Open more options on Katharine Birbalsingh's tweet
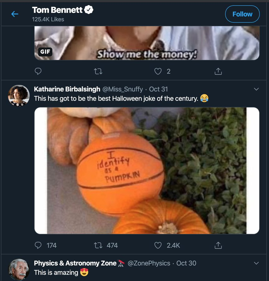 pos(256,89)
